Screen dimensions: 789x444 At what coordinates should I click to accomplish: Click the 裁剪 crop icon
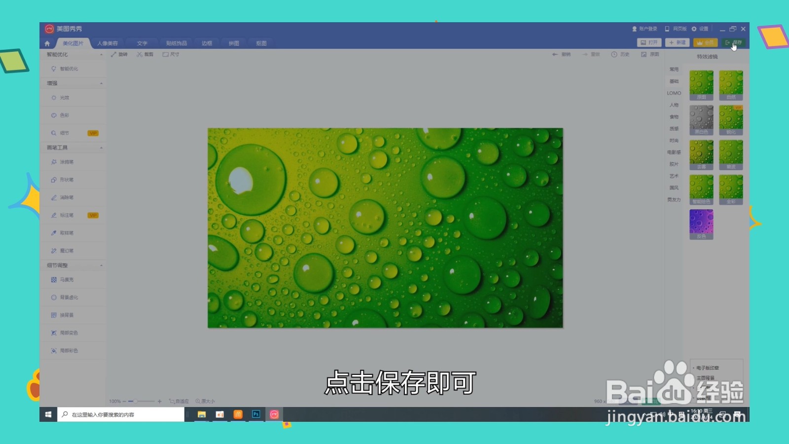pos(144,54)
